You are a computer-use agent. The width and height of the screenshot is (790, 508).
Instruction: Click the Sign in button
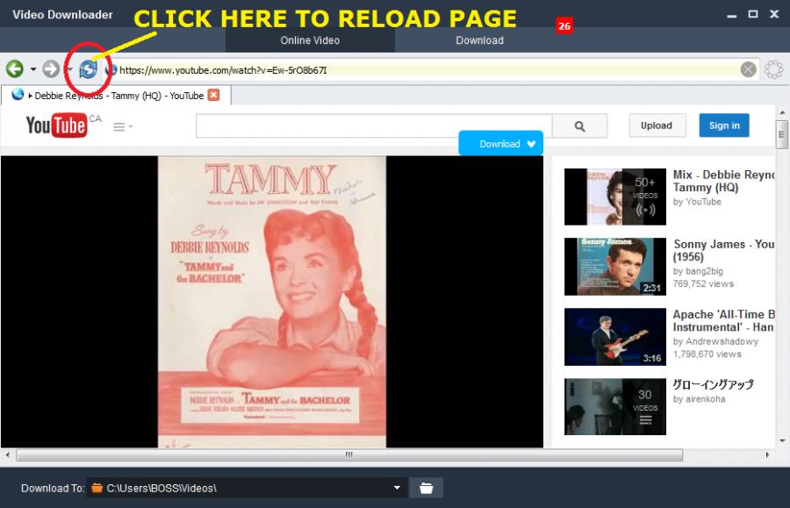coord(724,125)
